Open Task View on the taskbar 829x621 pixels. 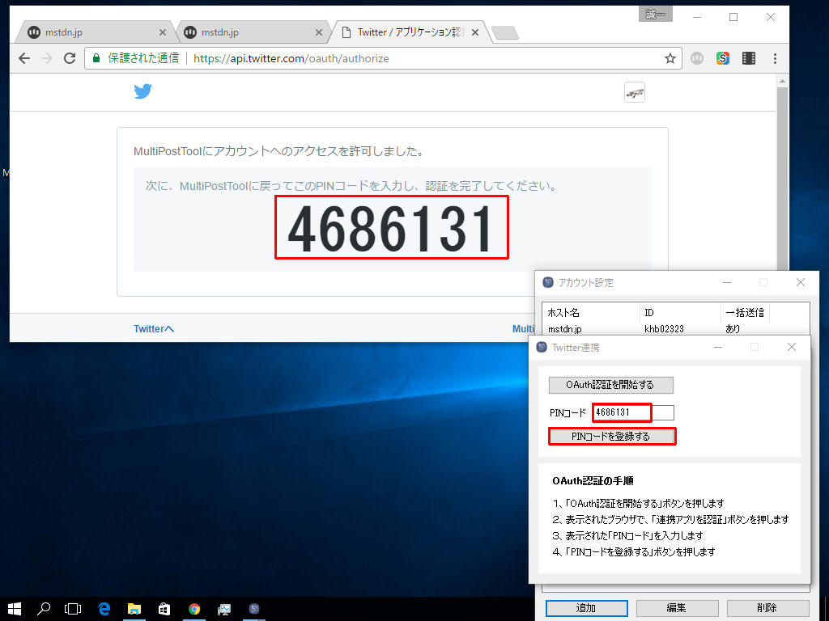[72, 609]
